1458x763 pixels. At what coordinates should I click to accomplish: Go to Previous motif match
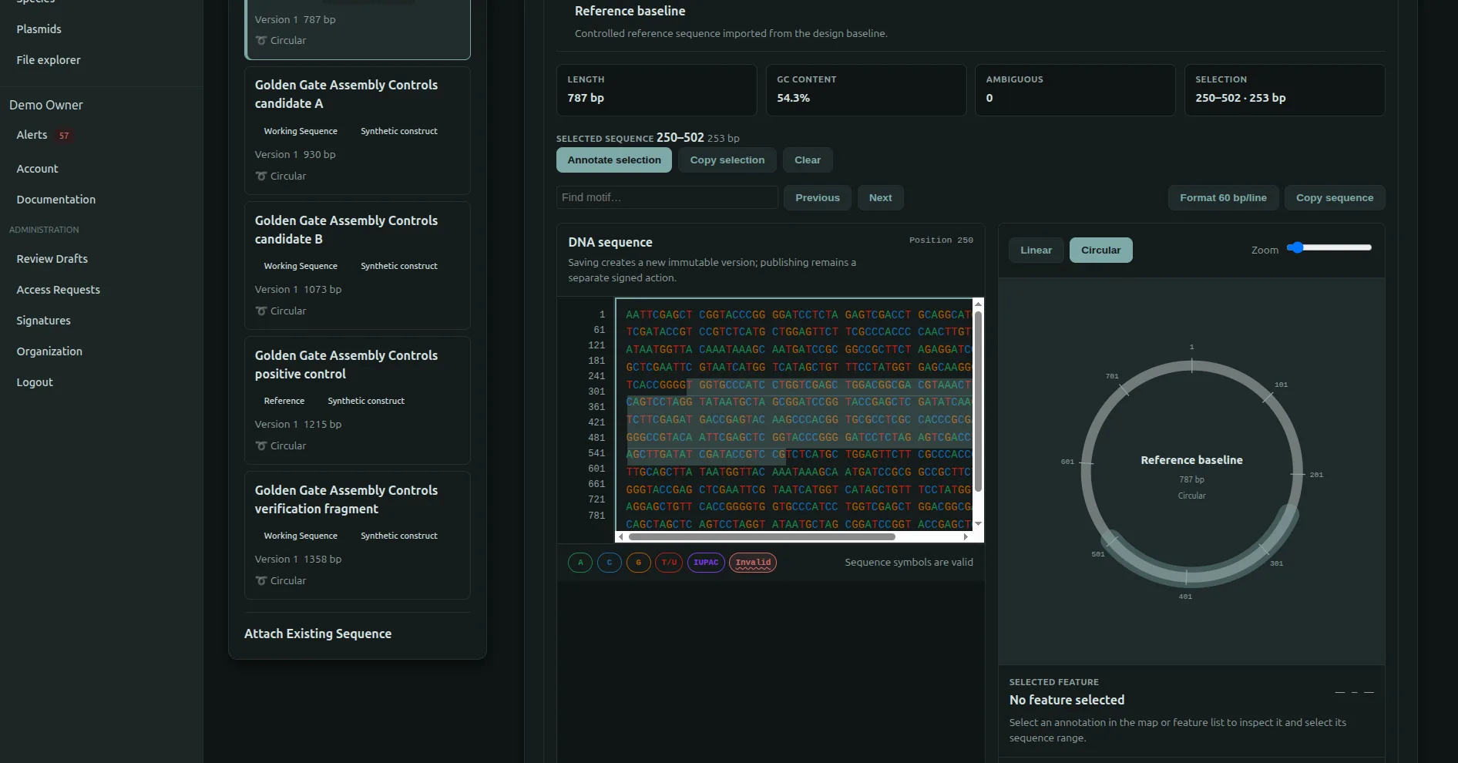[818, 198]
